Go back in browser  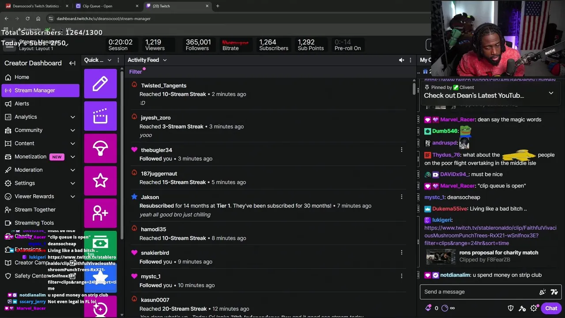(x=6, y=19)
